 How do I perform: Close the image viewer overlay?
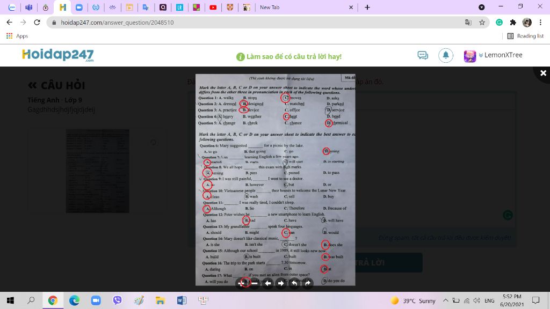click(x=544, y=73)
